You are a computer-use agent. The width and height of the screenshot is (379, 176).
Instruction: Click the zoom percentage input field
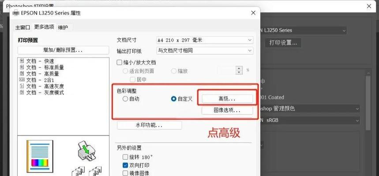227,70
